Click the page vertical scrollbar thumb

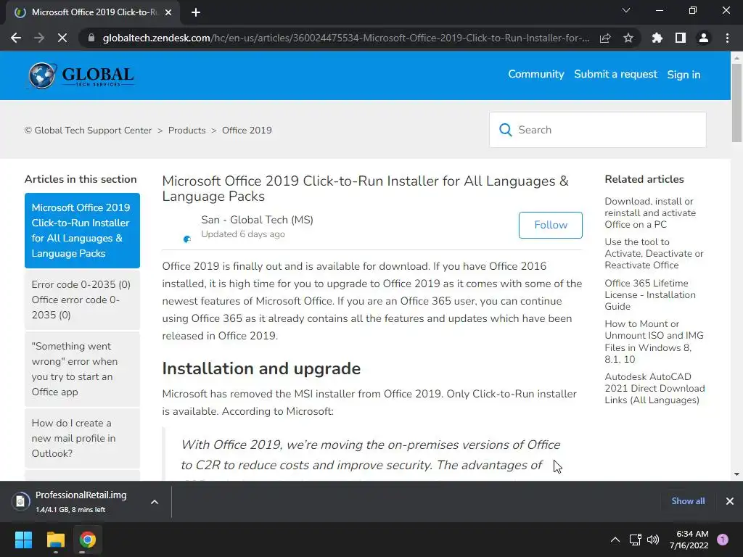pos(736,103)
